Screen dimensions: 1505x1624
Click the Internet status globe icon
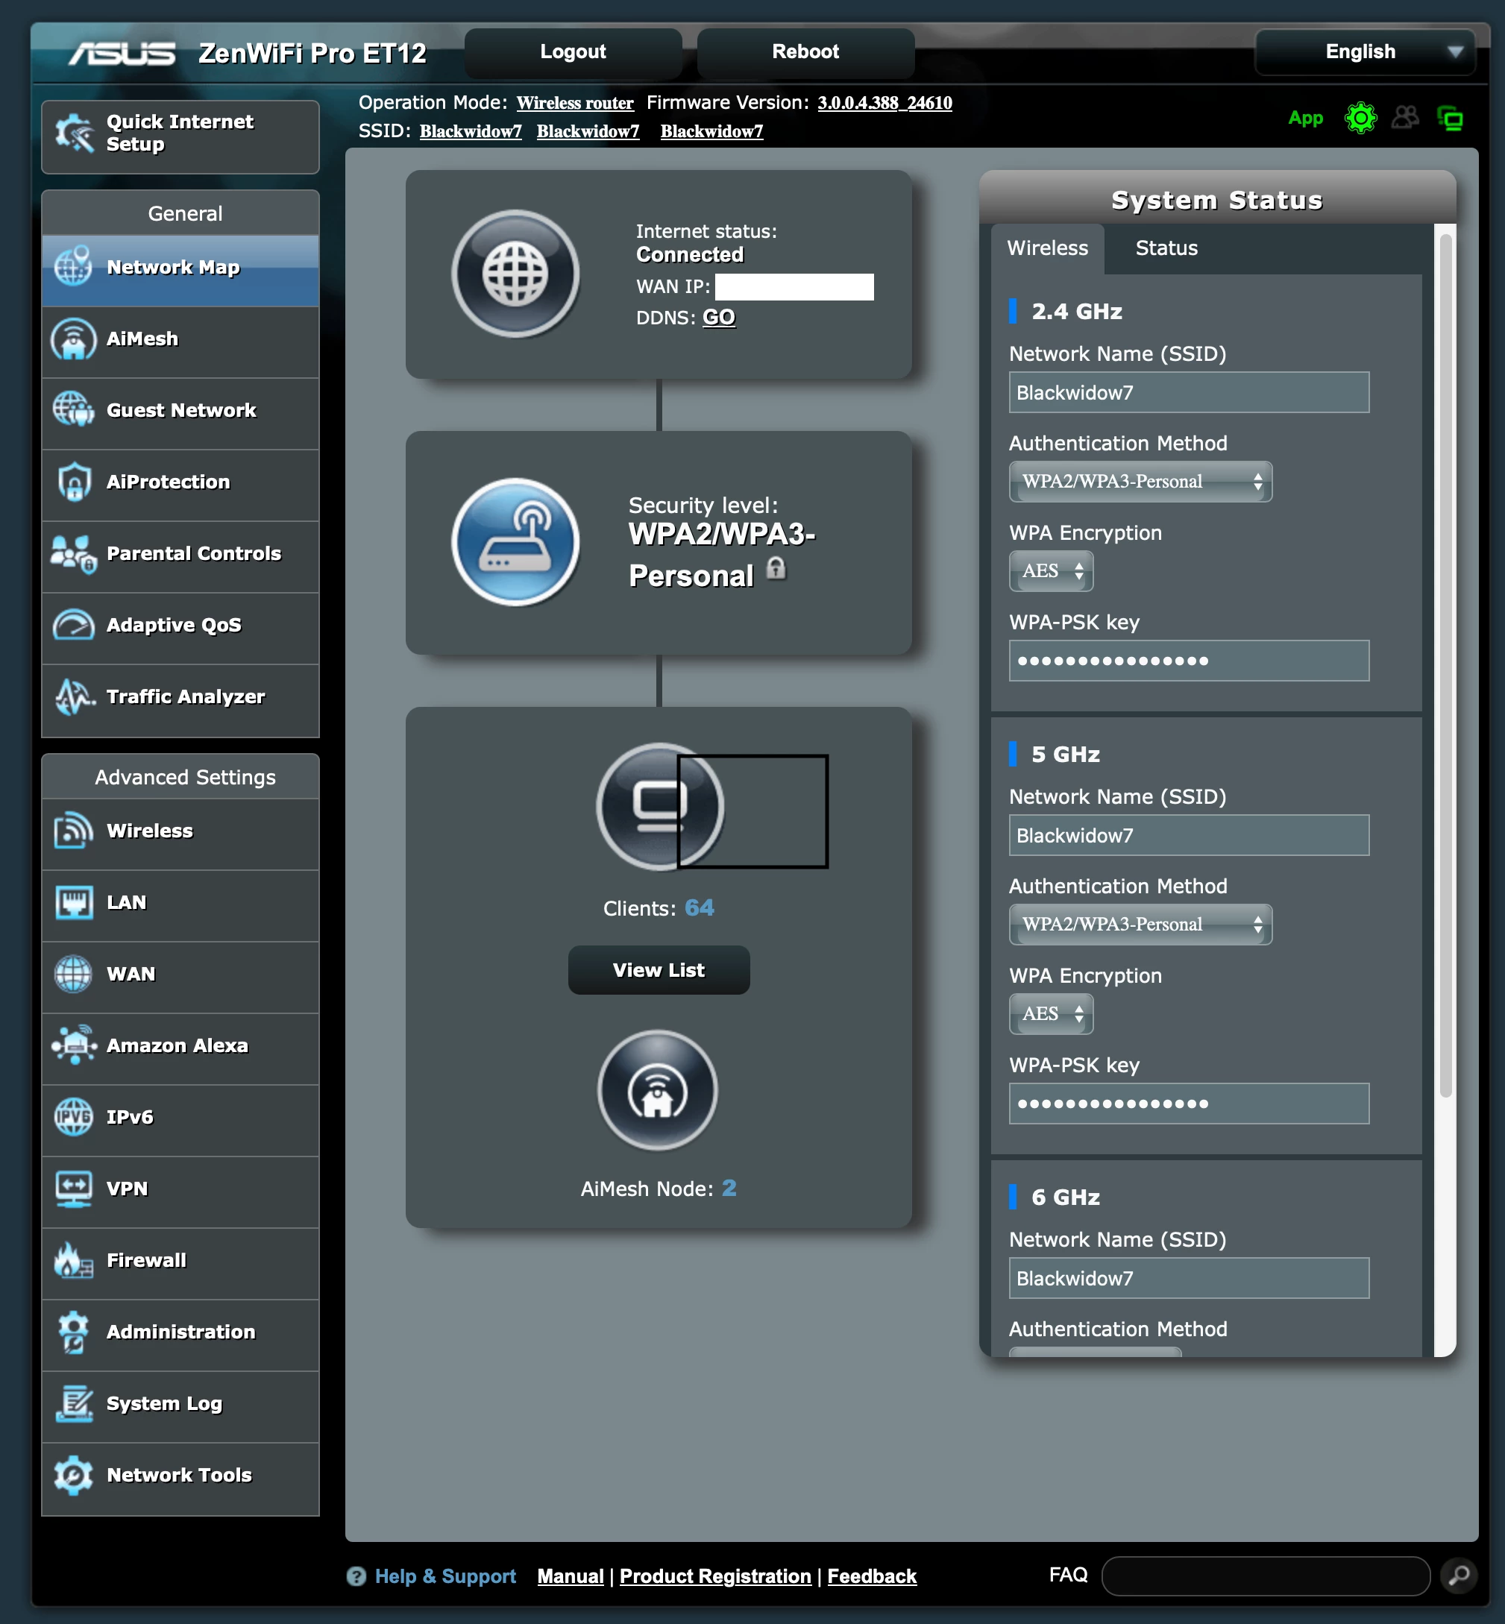tap(515, 274)
